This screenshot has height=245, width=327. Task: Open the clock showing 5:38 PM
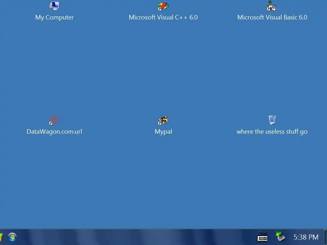[306, 237]
